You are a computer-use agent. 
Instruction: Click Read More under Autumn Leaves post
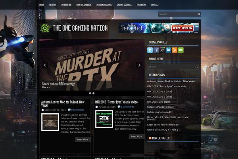pyautogui.click(x=83, y=140)
